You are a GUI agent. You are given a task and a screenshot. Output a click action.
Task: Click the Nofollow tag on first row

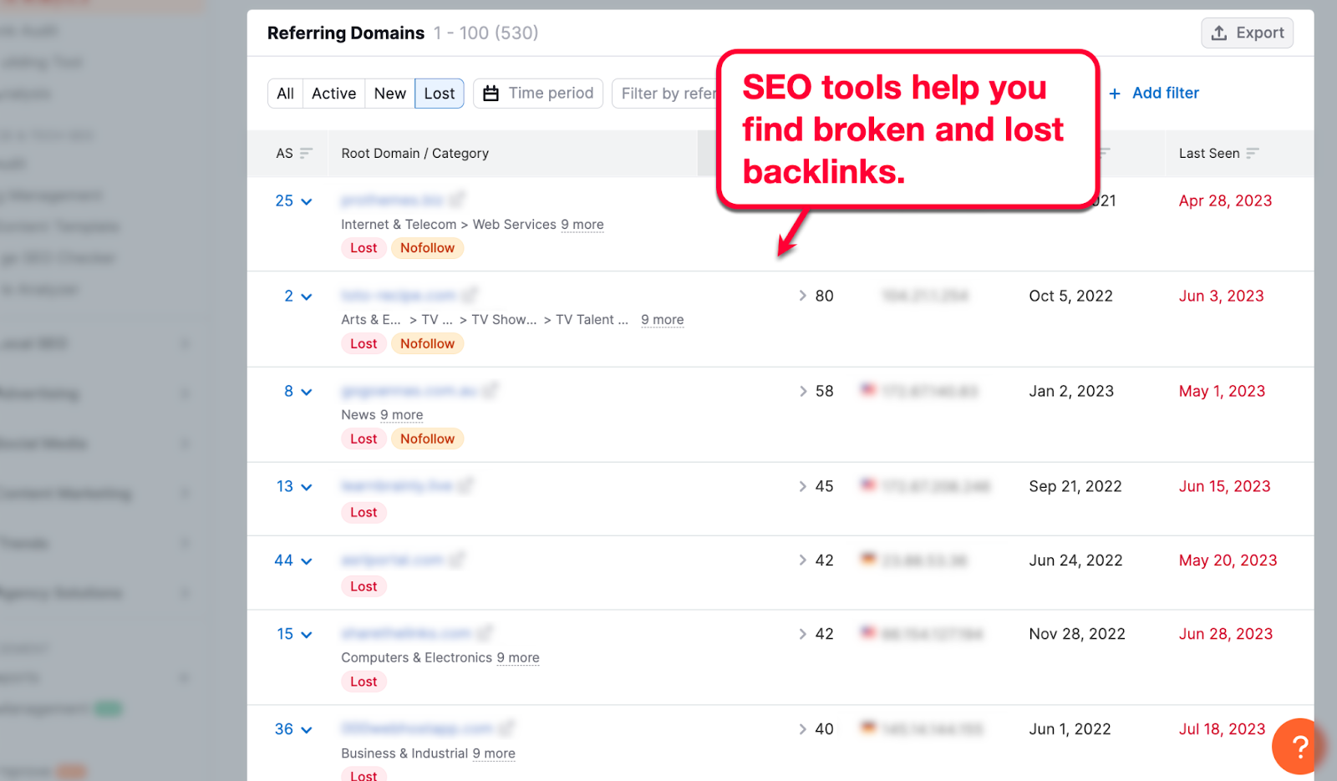coord(427,248)
